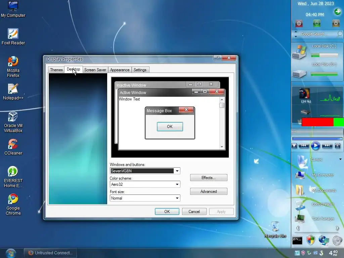344x258 pixels.
Task: Click the media player seek bar
Action: (317, 139)
